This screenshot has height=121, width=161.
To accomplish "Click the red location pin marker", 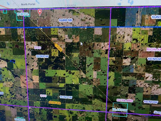I will click(39, 12).
